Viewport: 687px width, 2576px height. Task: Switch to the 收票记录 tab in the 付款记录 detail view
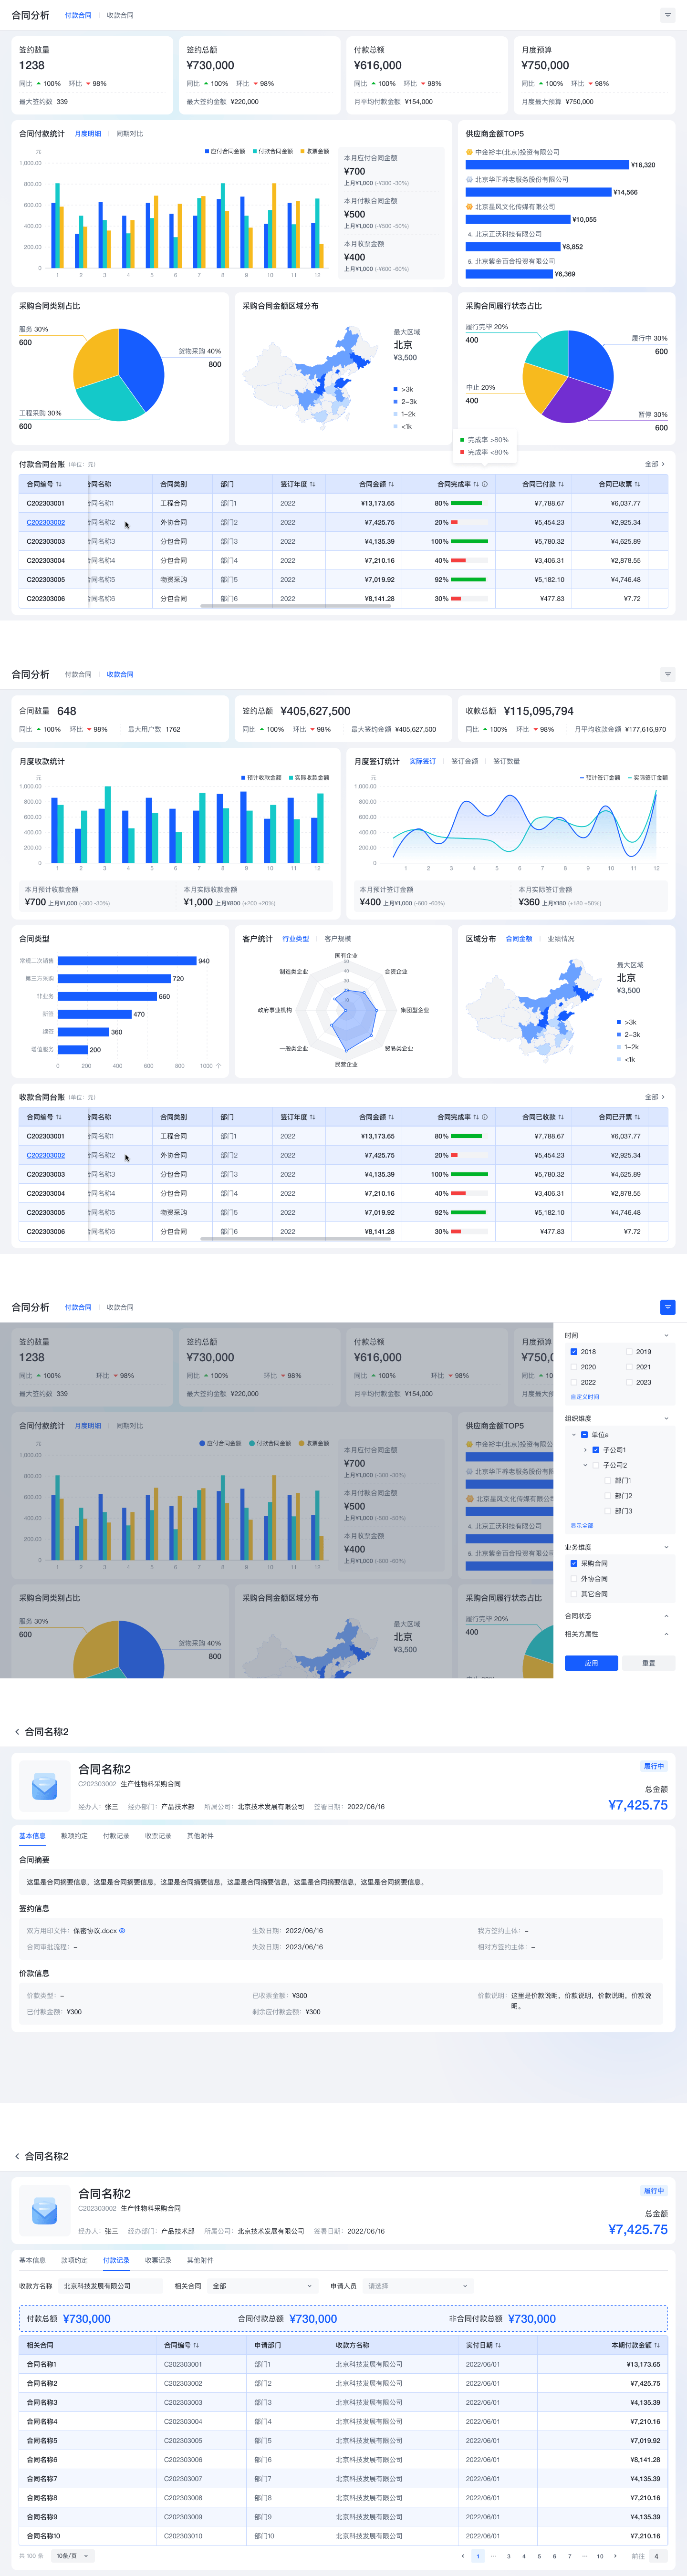click(x=158, y=2260)
